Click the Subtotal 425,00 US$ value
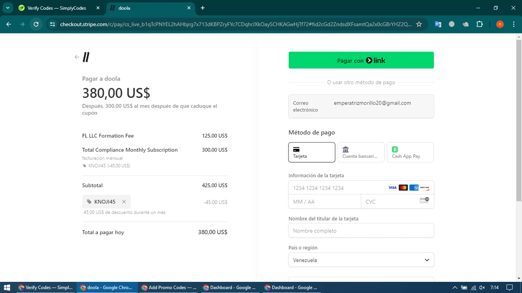The image size is (522, 293). pyautogui.click(x=214, y=185)
